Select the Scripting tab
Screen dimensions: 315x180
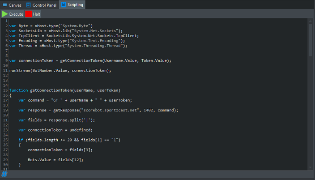[72, 4]
